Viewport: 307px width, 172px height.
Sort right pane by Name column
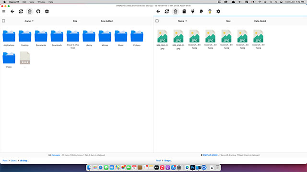point(182,21)
